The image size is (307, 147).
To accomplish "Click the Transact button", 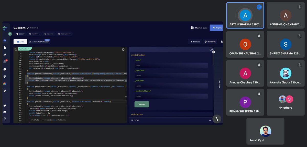I will pyautogui.click(x=142, y=104).
